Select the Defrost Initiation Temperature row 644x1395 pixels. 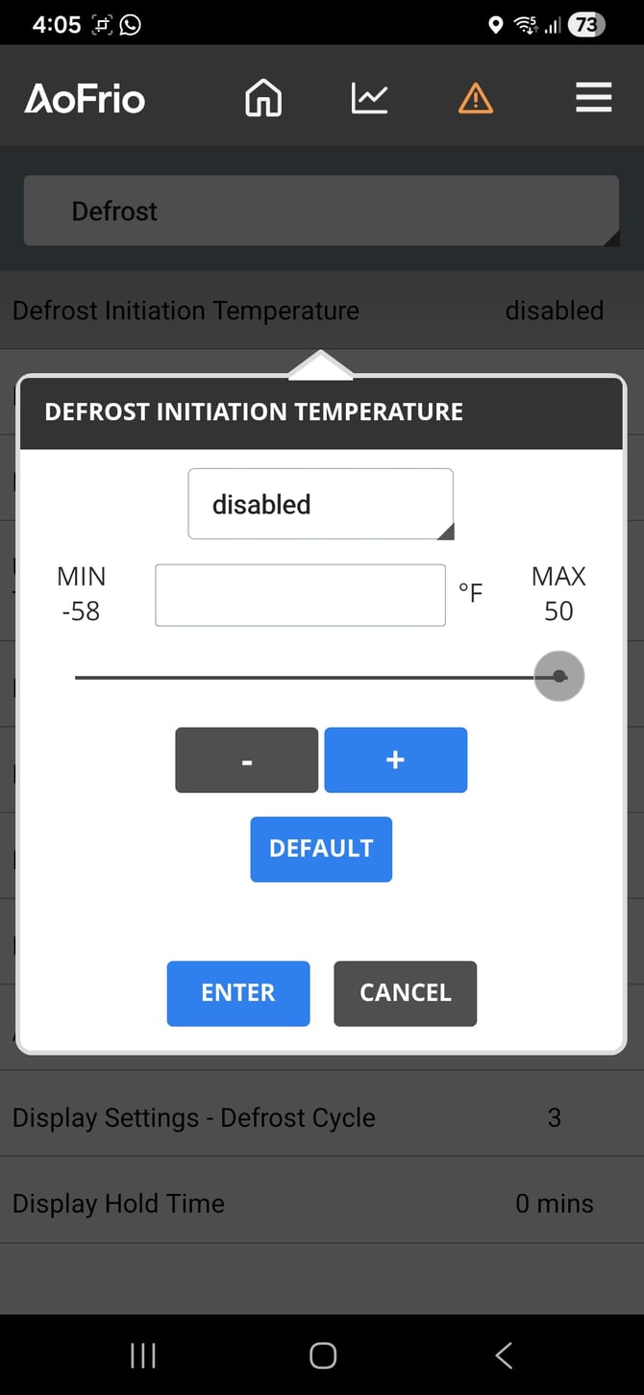tap(186, 310)
